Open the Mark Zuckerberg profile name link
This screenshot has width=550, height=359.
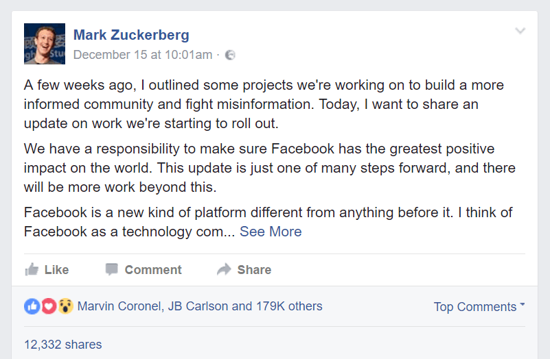(x=131, y=35)
